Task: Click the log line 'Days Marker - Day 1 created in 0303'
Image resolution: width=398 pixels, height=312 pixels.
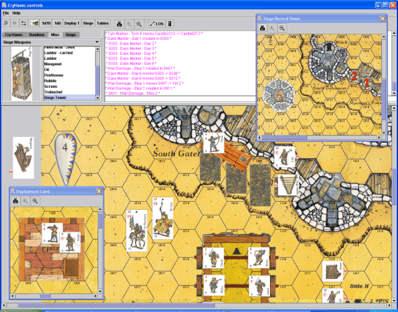Action: pyautogui.click(x=139, y=39)
